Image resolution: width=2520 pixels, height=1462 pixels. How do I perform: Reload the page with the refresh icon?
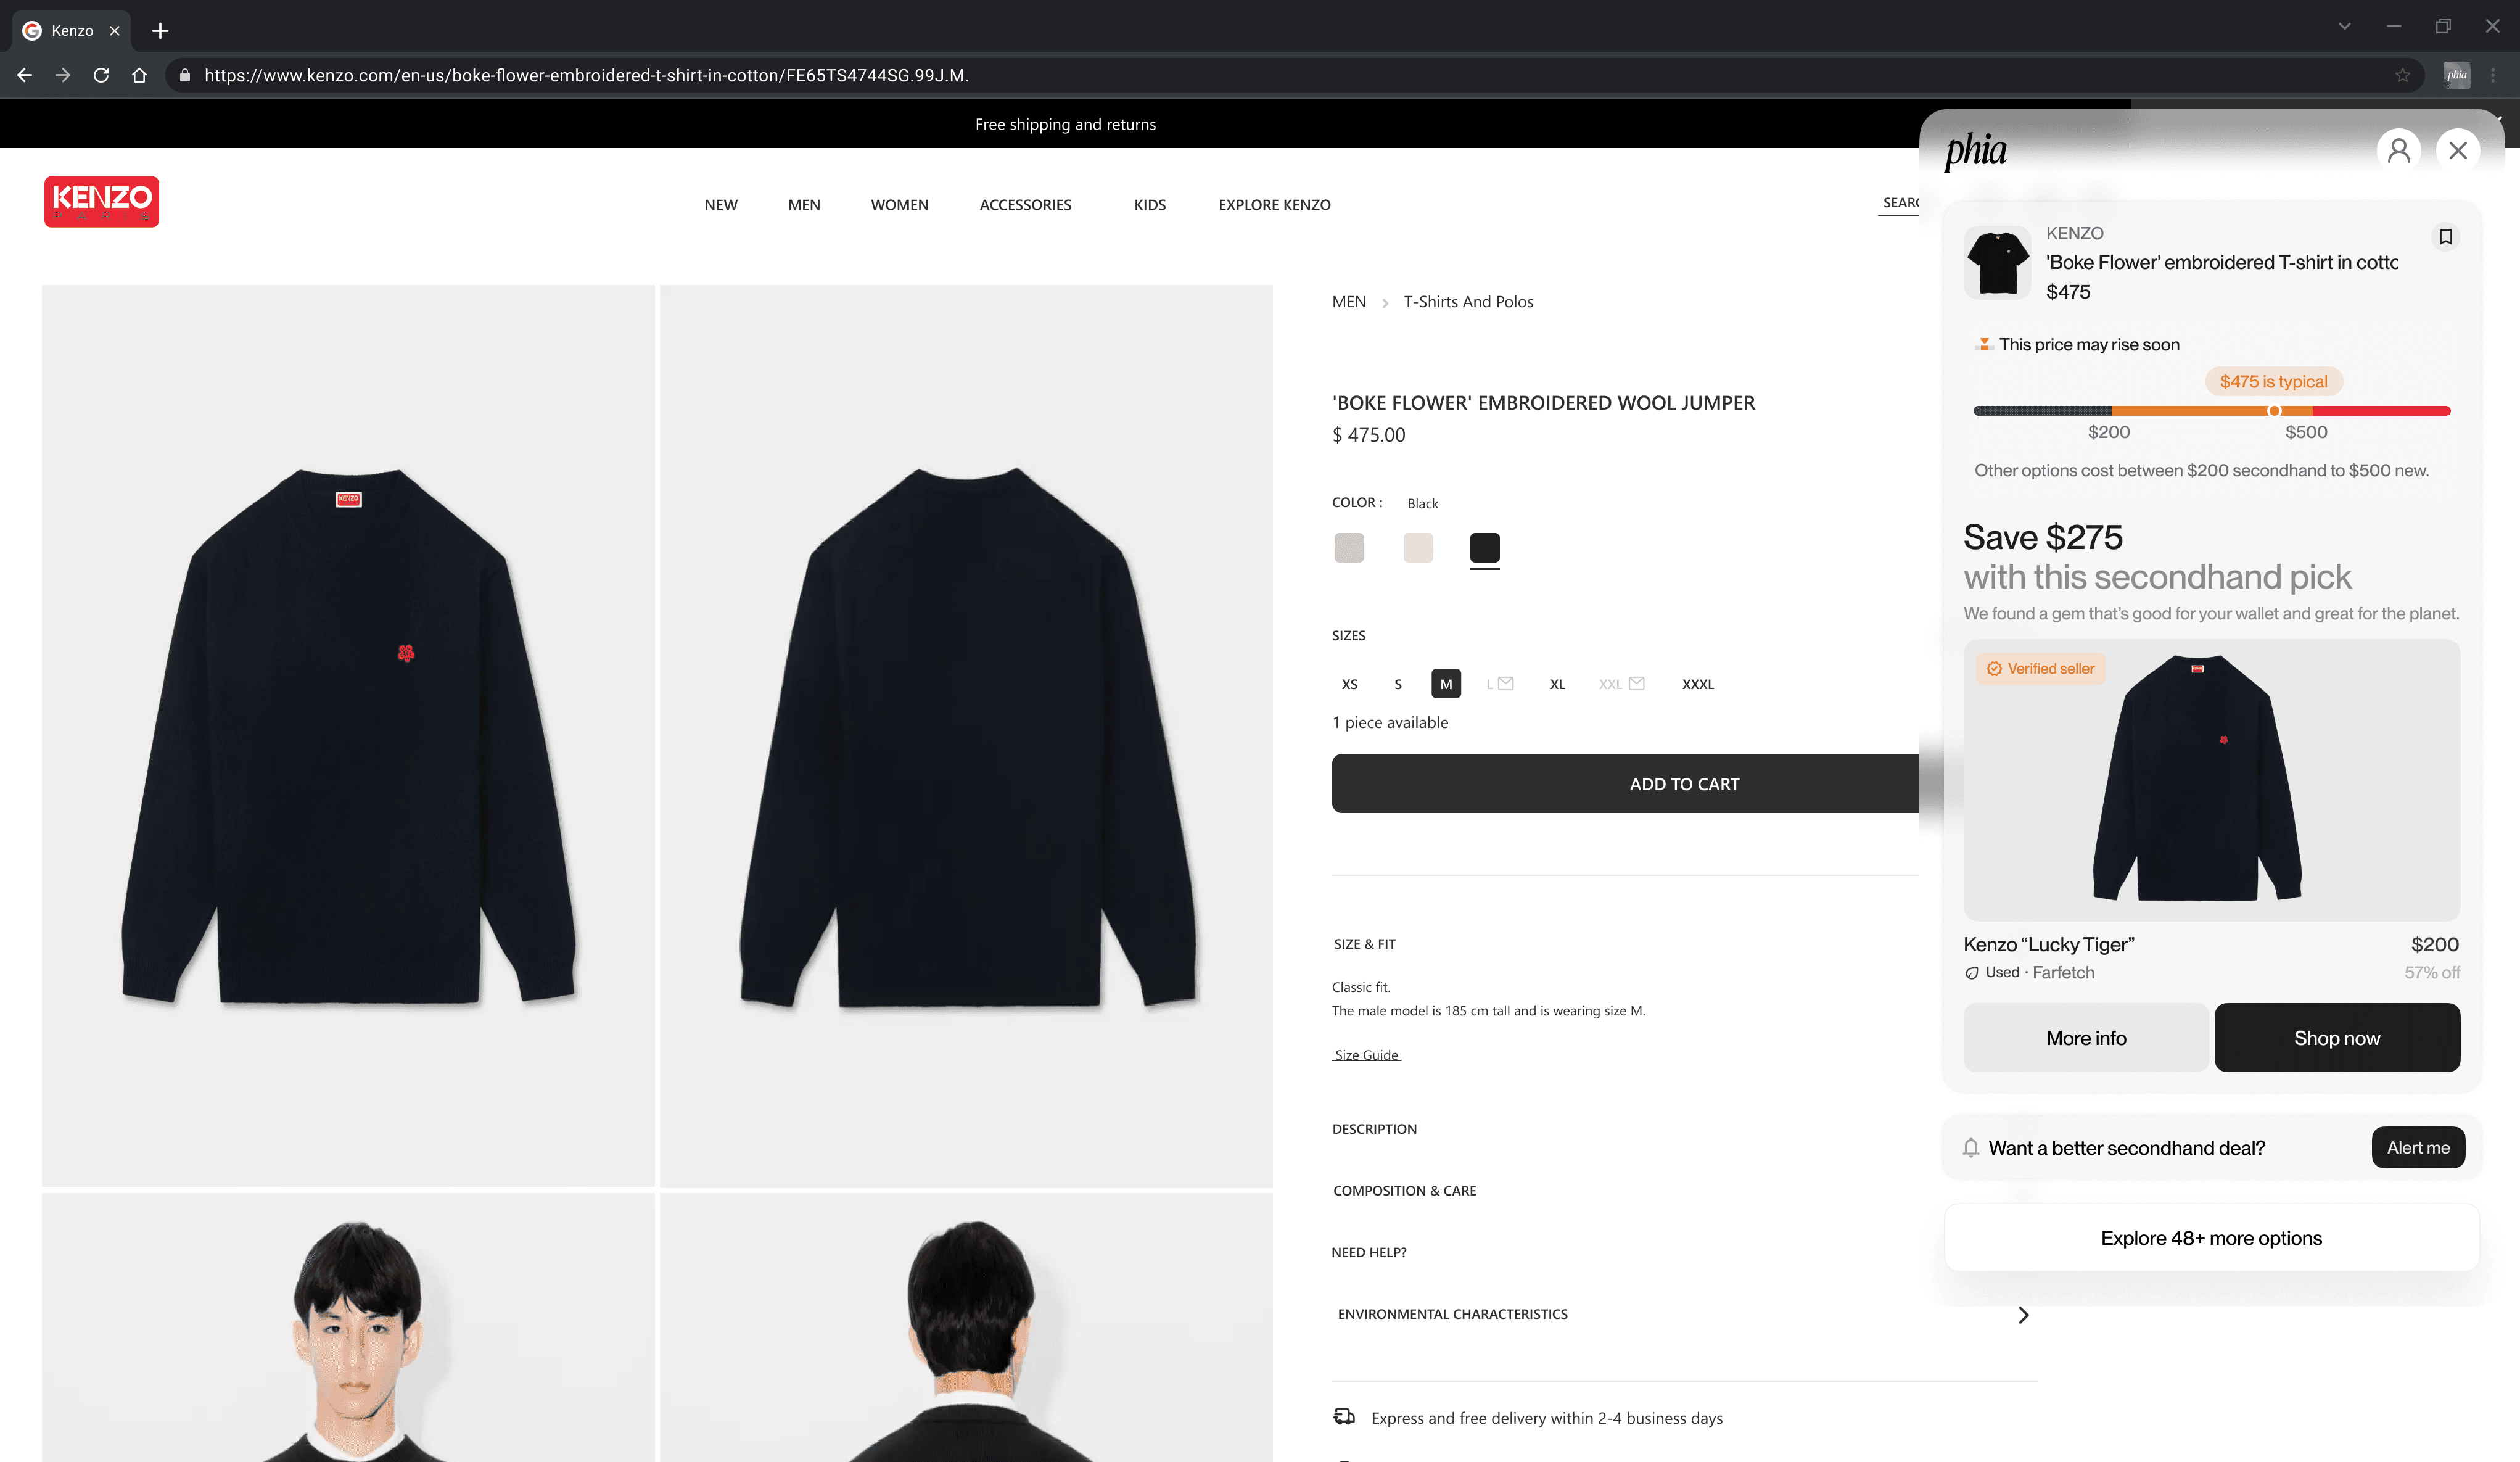tap(101, 75)
